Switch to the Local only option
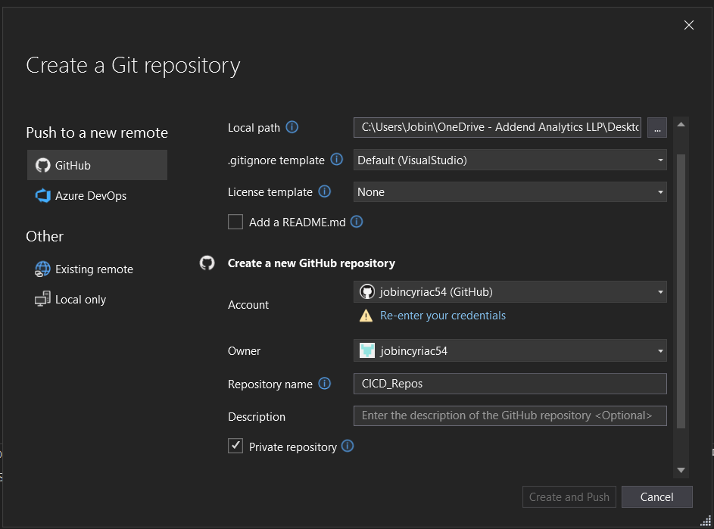 coord(80,300)
